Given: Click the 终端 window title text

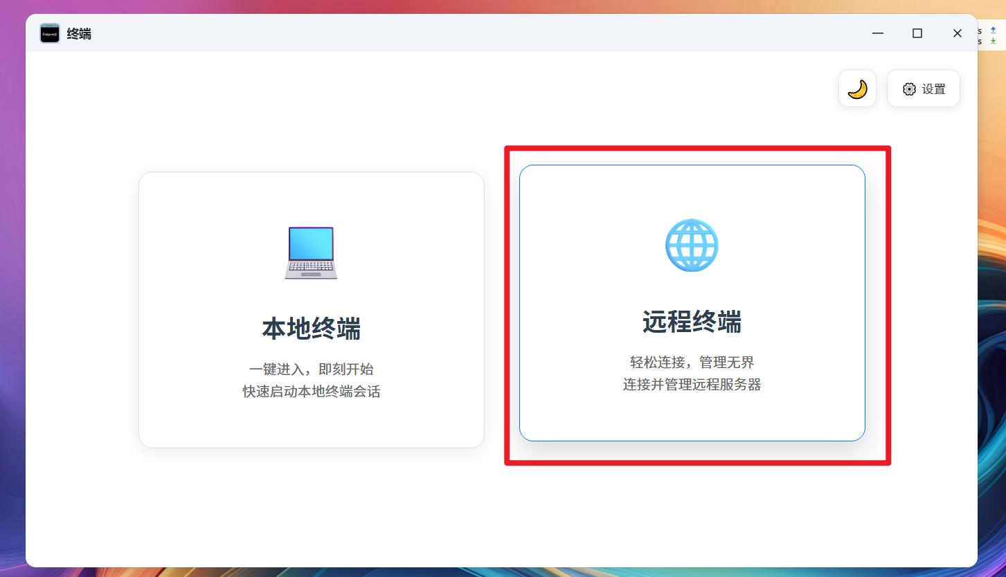Looking at the screenshot, I should pyautogui.click(x=79, y=34).
